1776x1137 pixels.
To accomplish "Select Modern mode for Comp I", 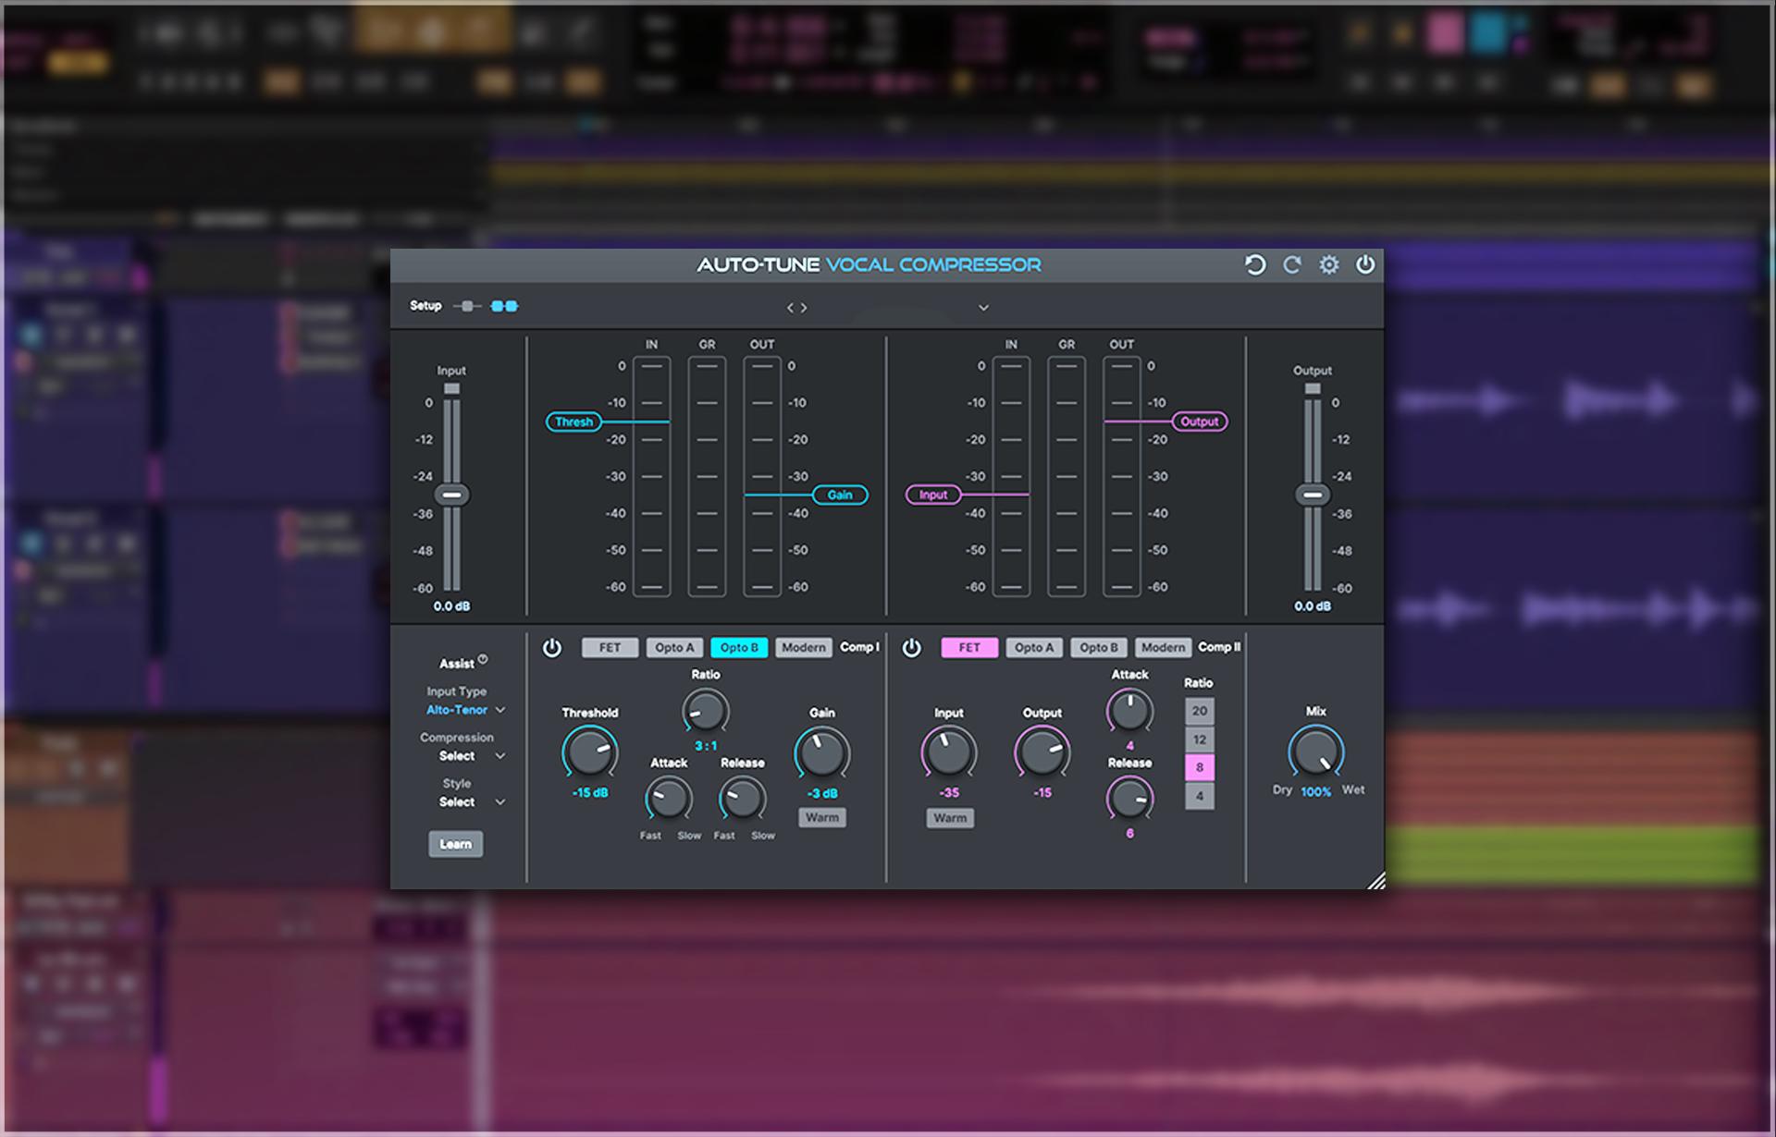I will click(803, 648).
